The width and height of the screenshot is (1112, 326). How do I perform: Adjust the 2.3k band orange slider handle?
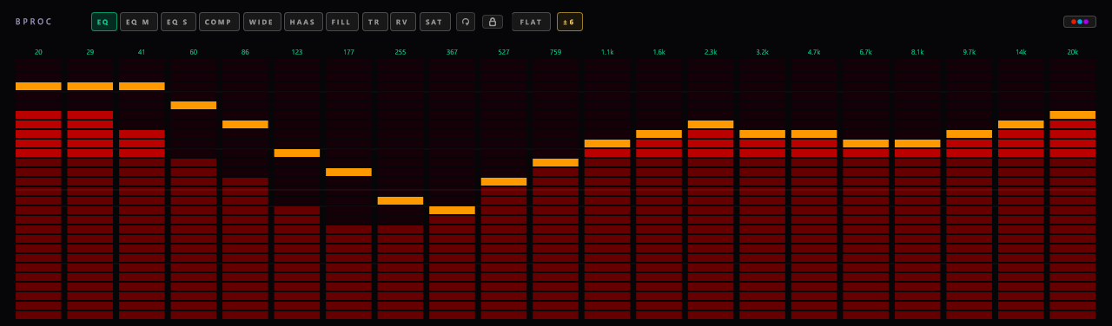[x=711, y=125]
